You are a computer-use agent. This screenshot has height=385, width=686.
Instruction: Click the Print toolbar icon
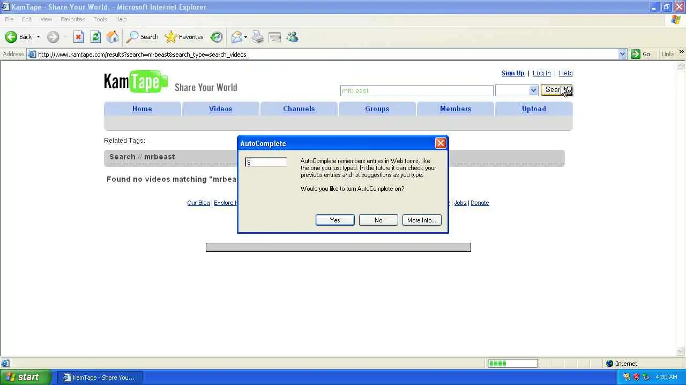pyautogui.click(x=258, y=37)
